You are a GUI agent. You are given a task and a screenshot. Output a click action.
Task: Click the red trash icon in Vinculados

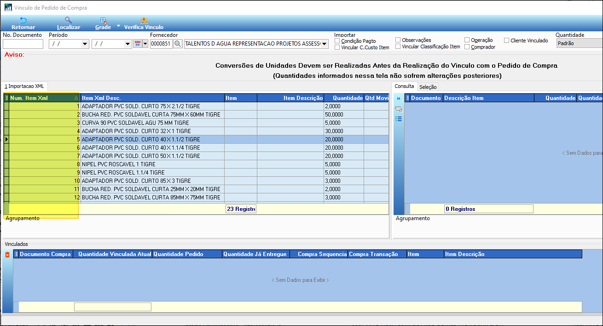click(x=7, y=255)
